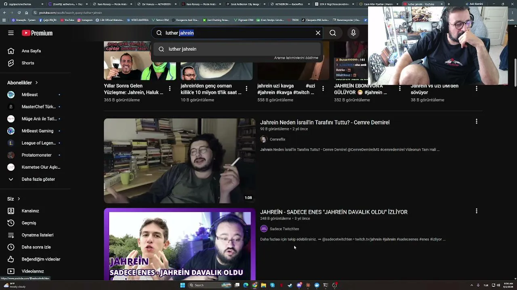The image size is (517, 290).
Task: Open options for Jahrein vs Uzi short
Action: click(477, 89)
